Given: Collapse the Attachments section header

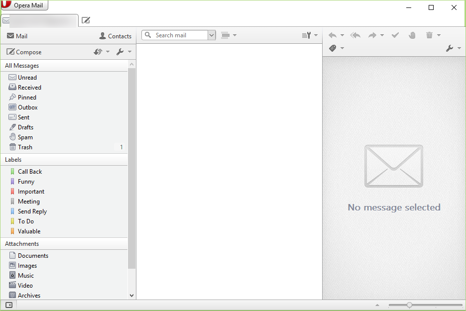Looking at the screenshot, I should pos(64,244).
